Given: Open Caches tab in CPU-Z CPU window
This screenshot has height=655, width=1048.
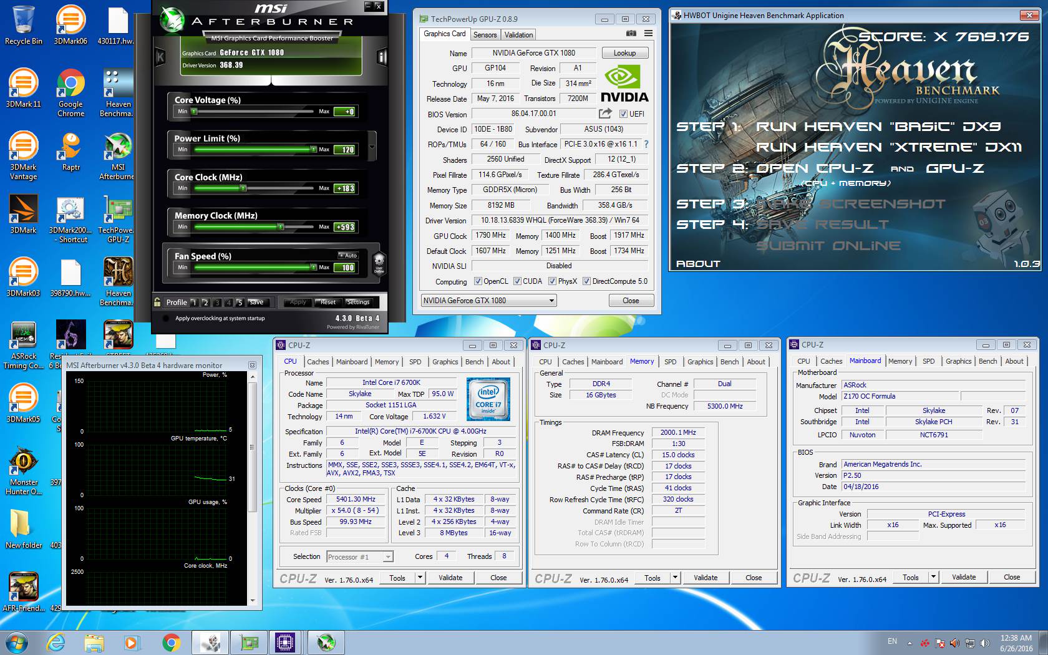Looking at the screenshot, I should pos(318,362).
